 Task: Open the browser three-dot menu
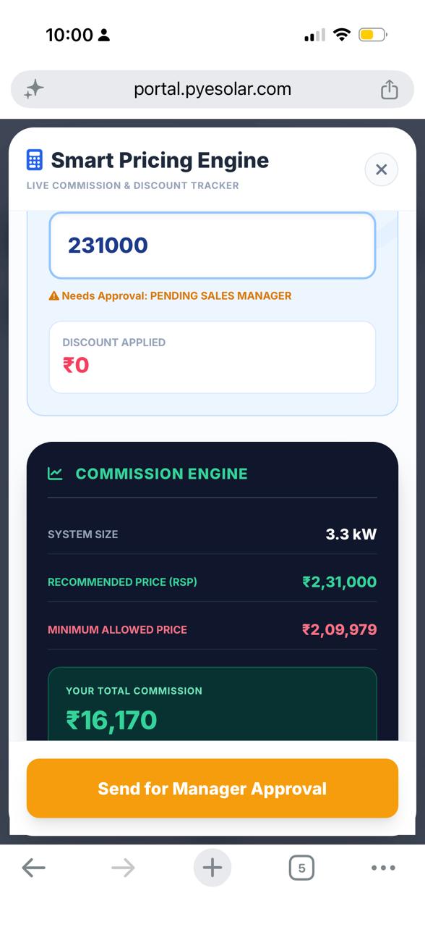coord(383,868)
